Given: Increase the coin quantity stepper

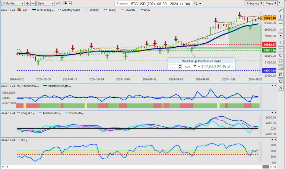Looking at the screenshot, I should [180, 66].
